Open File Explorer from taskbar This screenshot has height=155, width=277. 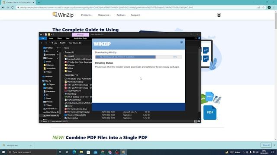pyautogui.click(x=81, y=152)
